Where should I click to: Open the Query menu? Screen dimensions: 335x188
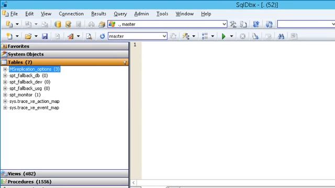[x=120, y=14]
